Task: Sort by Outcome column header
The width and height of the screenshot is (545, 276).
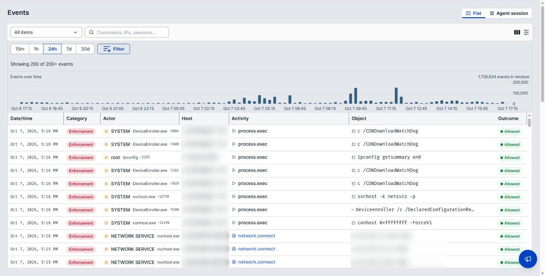Action: [508, 118]
